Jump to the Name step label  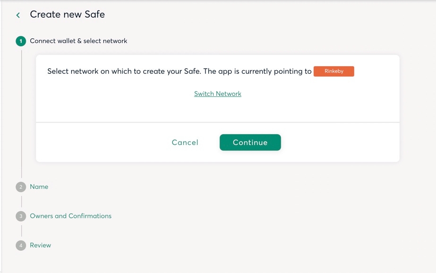pyautogui.click(x=39, y=187)
